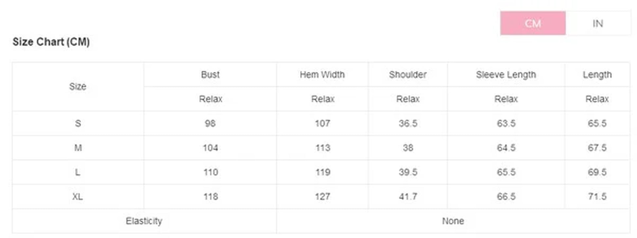Click the Elasticity value None
637x238 pixels.
[x=453, y=221]
